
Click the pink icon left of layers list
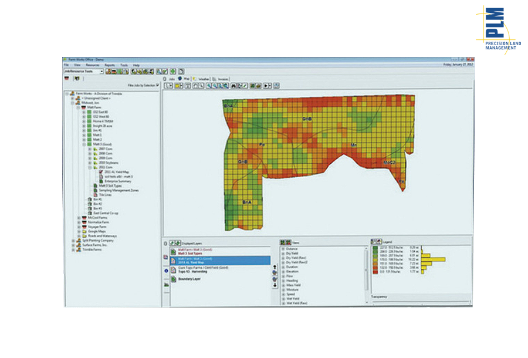[x=165, y=257]
